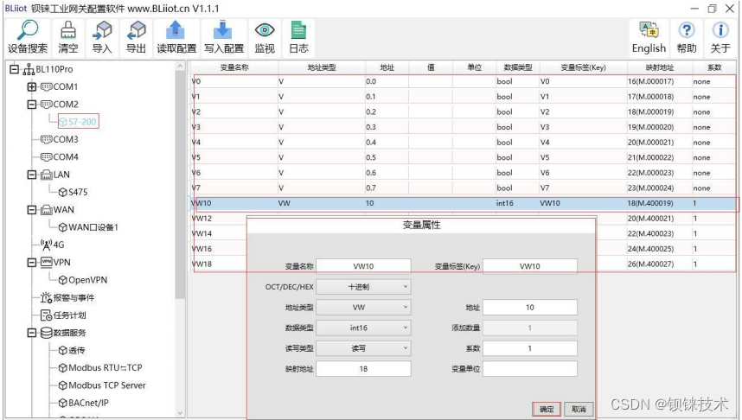
Task: Collapse the BL110Pro root expander
Action: pyautogui.click(x=14, y=69)
